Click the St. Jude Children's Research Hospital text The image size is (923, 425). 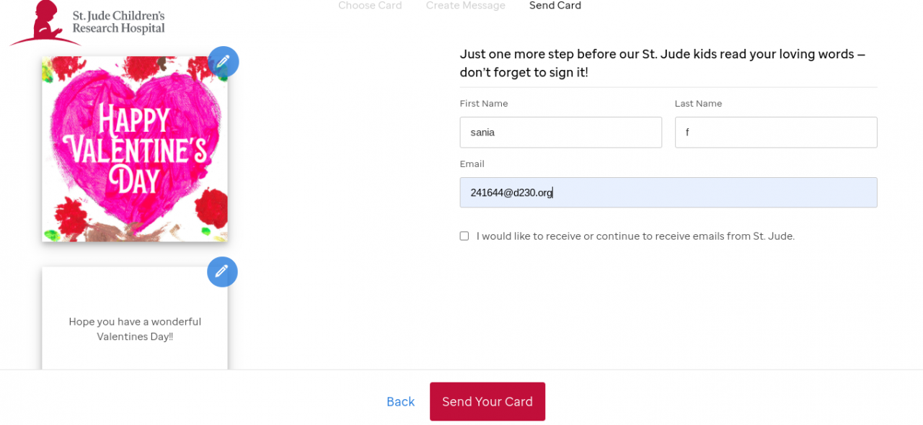(x=118, y=22)
